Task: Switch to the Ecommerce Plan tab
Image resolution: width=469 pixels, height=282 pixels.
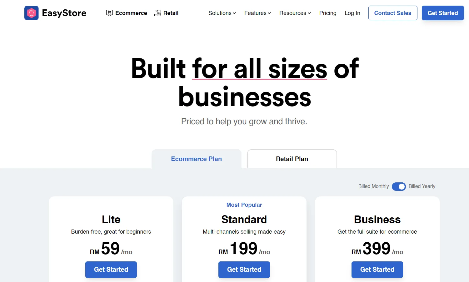Action: point(197,159)
